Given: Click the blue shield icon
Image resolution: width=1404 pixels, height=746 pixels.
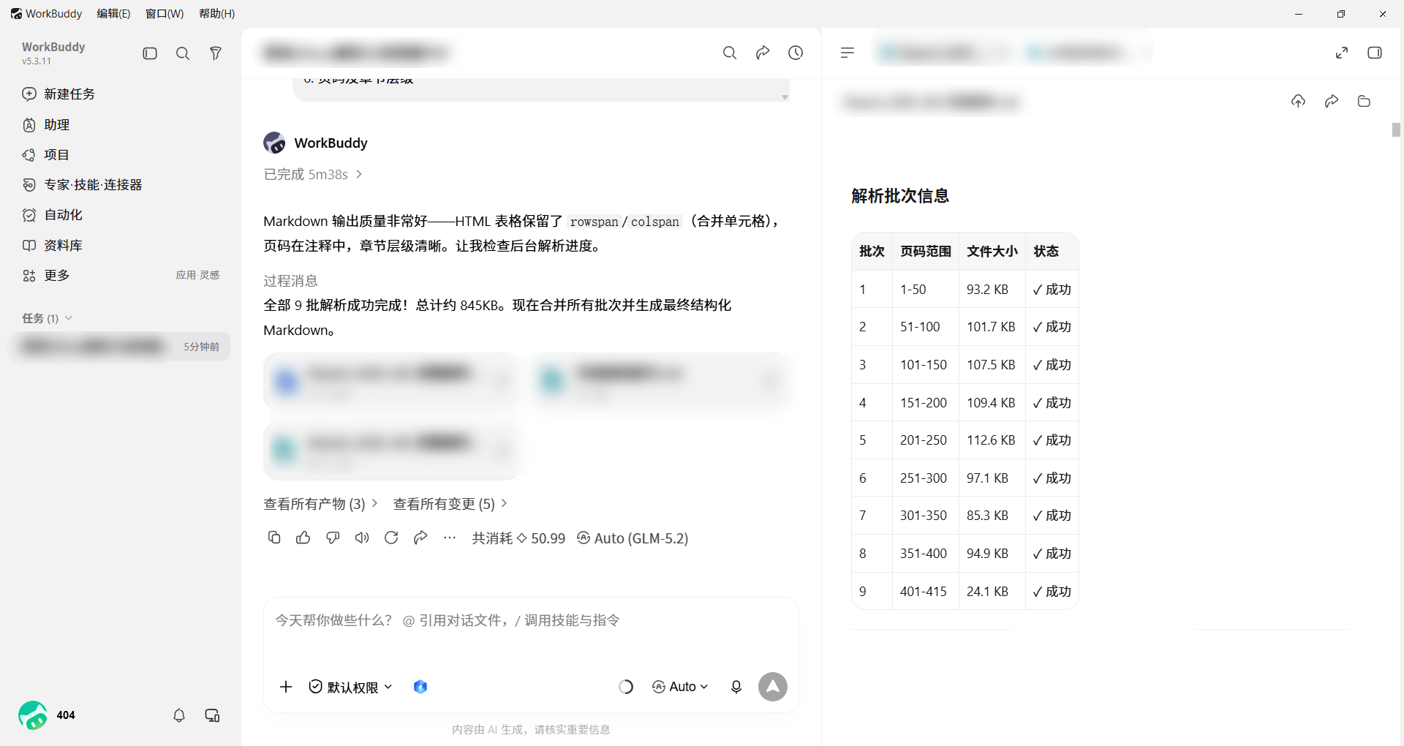Looking at the screenshot, I should click(x=420, y=687).
